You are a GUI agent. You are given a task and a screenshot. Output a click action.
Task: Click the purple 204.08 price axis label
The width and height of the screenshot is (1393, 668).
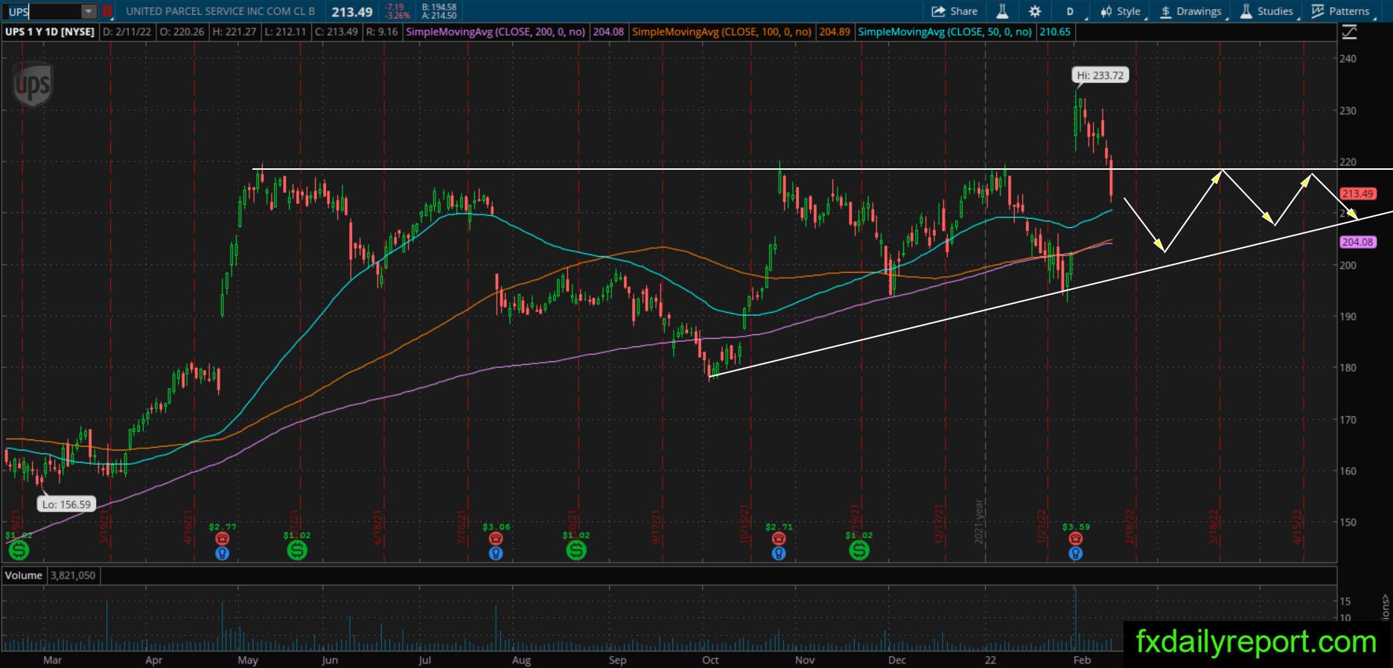pos(1357,242)
